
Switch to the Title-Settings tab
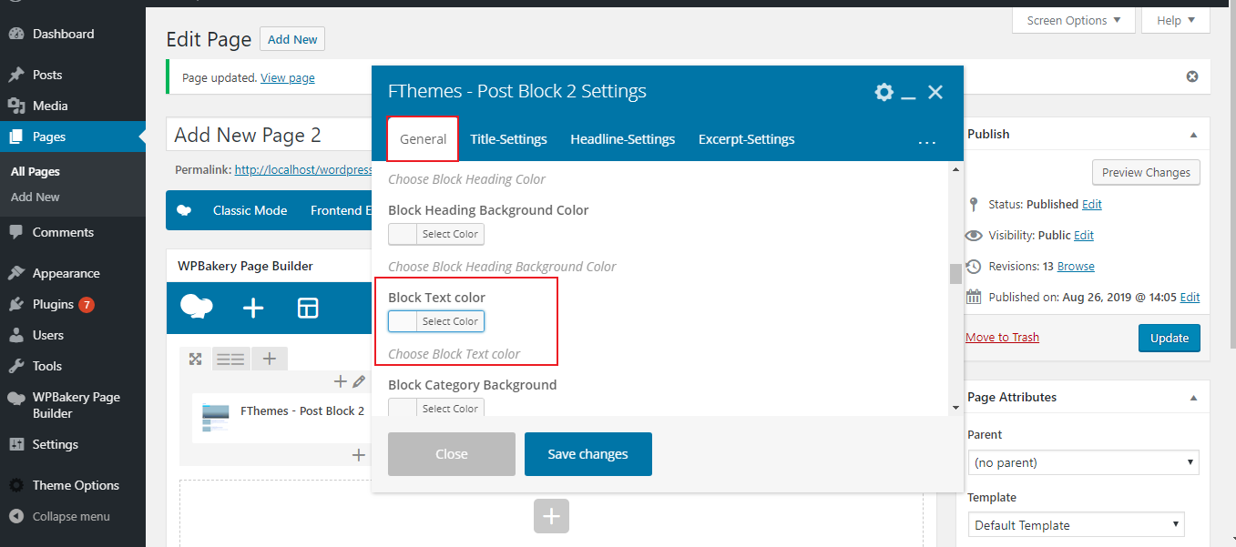508,139
